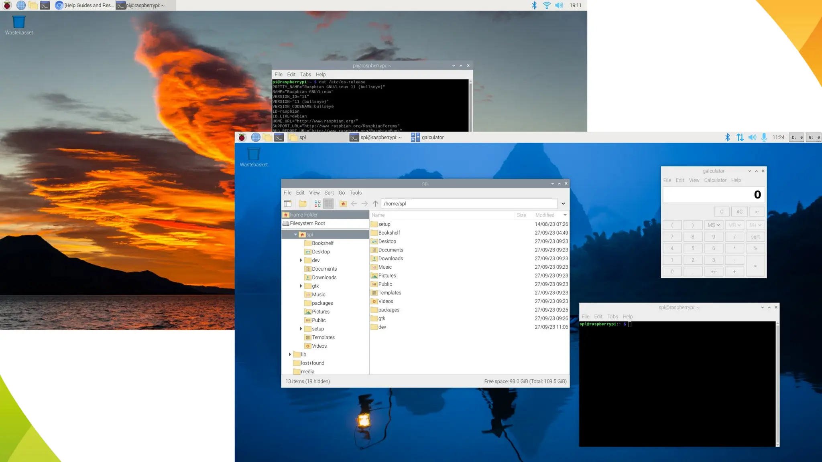Open the M+ dropdown in galculator
This screenshot has height=462, width=822.
[x=755, y=225]
